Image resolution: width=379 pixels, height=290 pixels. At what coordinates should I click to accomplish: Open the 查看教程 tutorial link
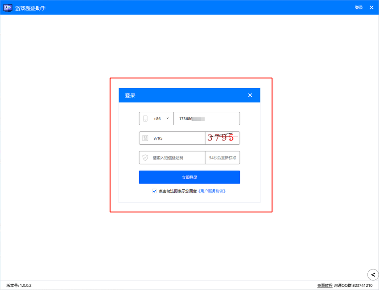point(325,286)
